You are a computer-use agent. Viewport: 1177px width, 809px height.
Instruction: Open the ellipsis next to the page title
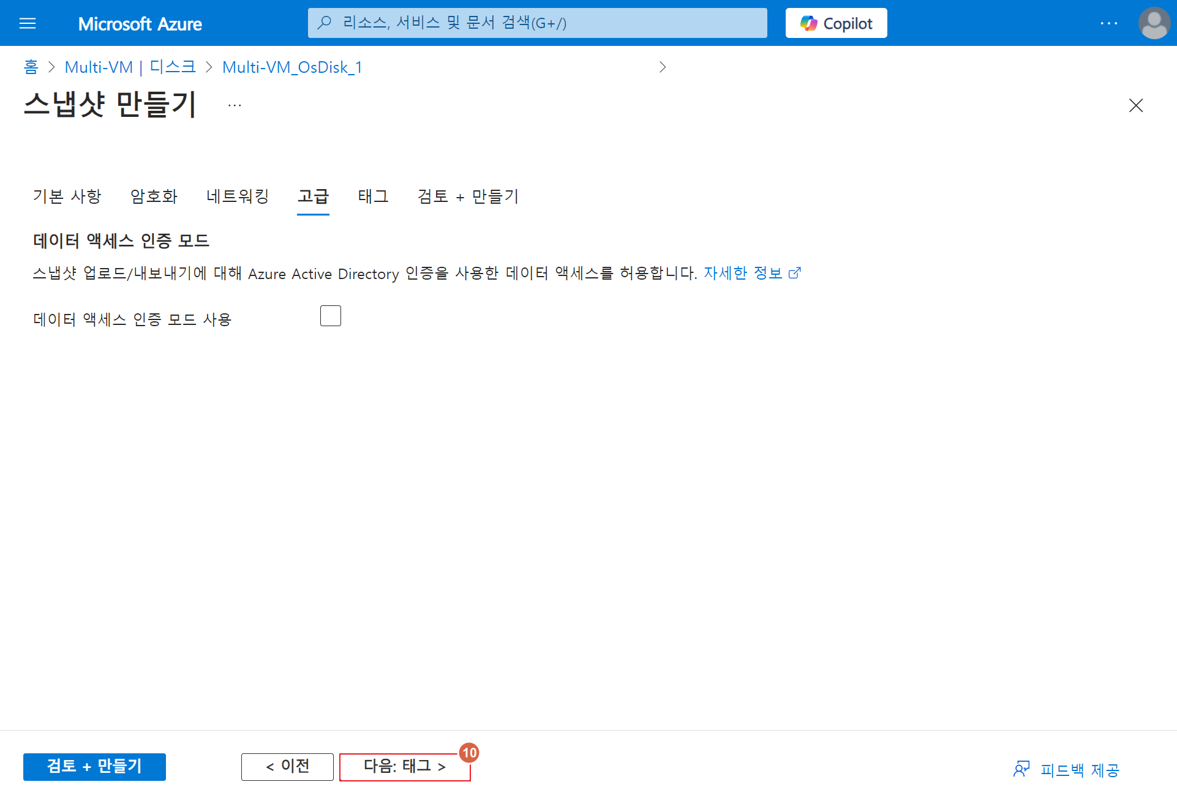tap(235, 105)
